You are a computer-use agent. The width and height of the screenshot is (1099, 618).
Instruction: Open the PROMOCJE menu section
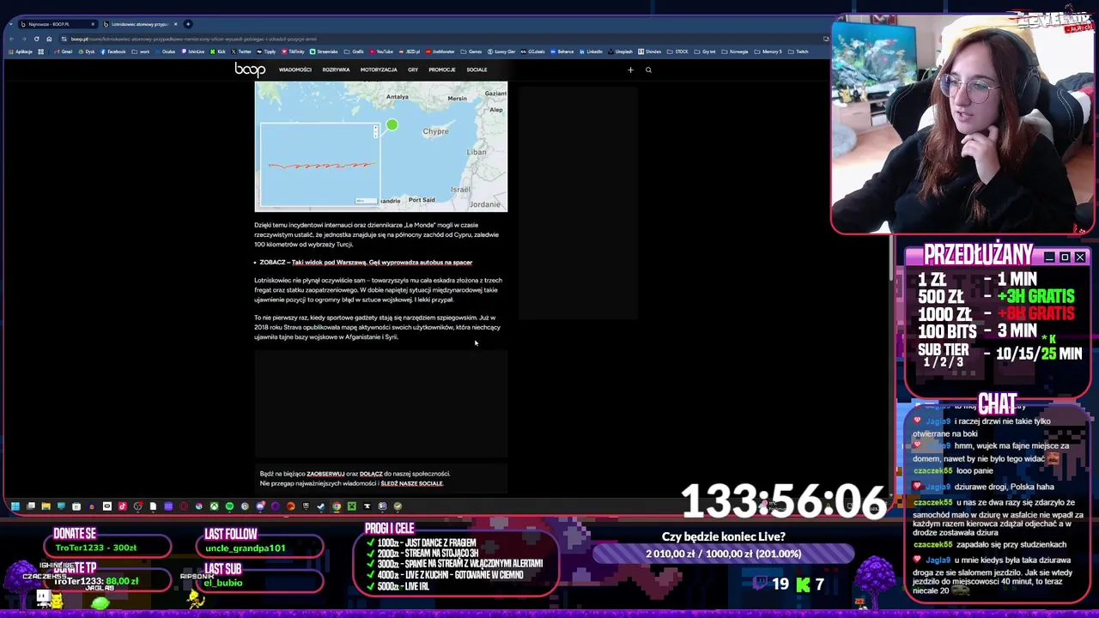(x=442, y=70)
